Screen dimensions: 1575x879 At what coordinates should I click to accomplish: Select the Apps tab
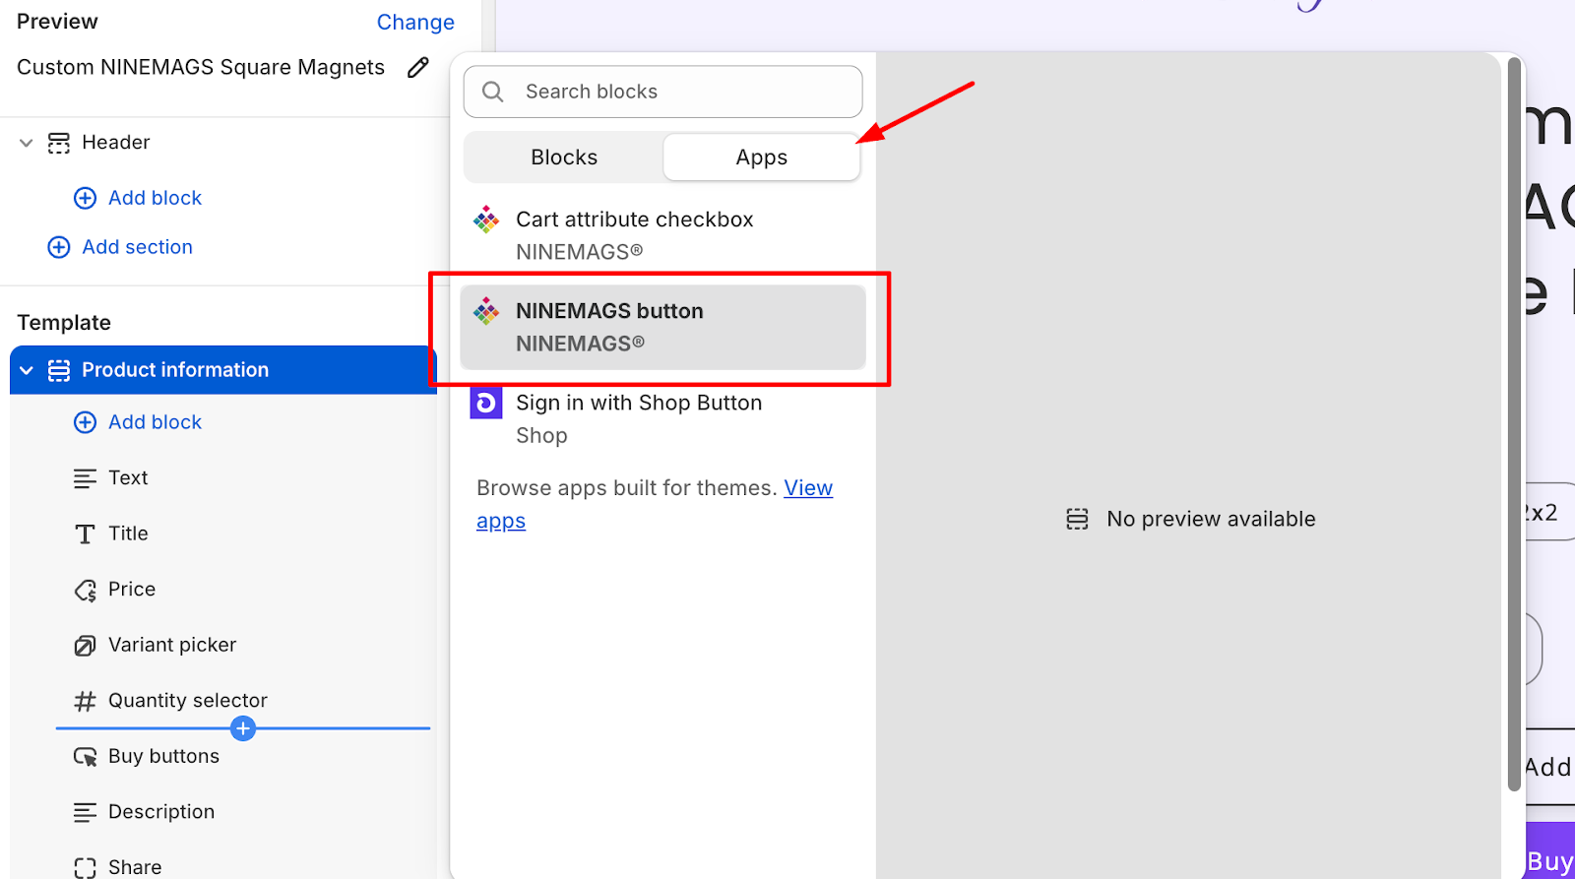[762, 157]
